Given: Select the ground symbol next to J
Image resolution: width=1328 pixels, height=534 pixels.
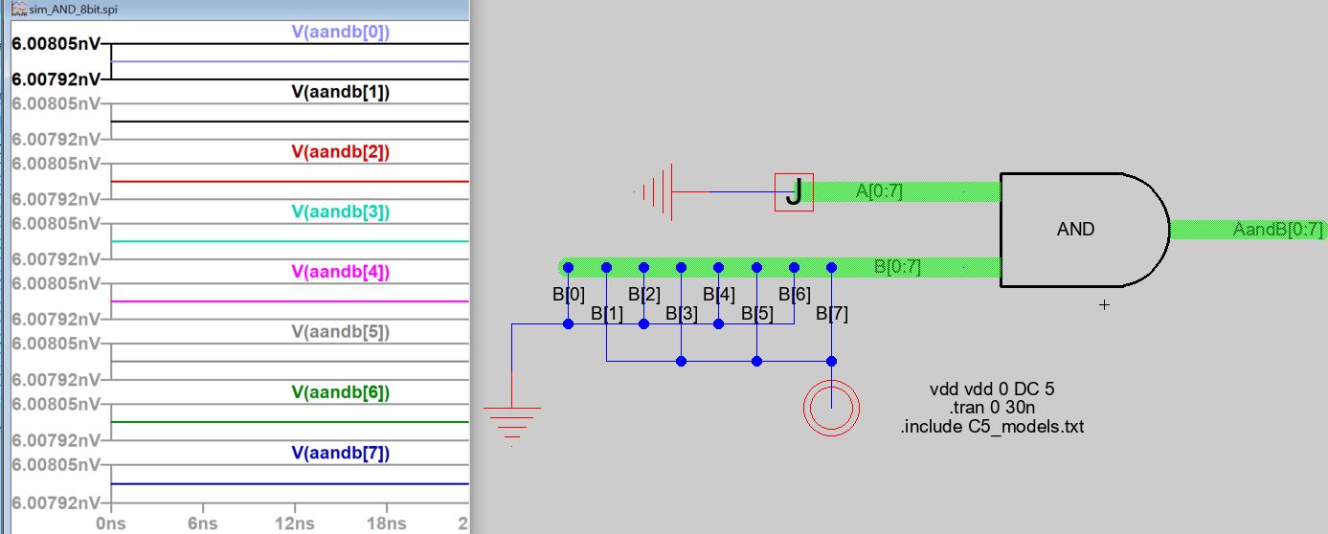Looking at the screenshot, I should click(x=656, y=192).
